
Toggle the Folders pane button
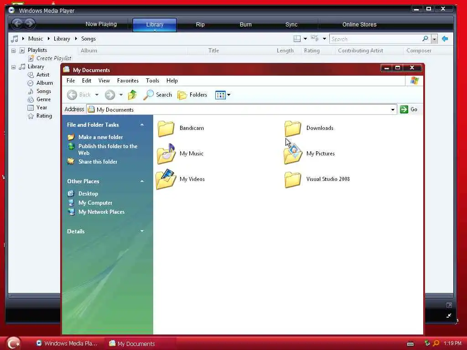192,95
